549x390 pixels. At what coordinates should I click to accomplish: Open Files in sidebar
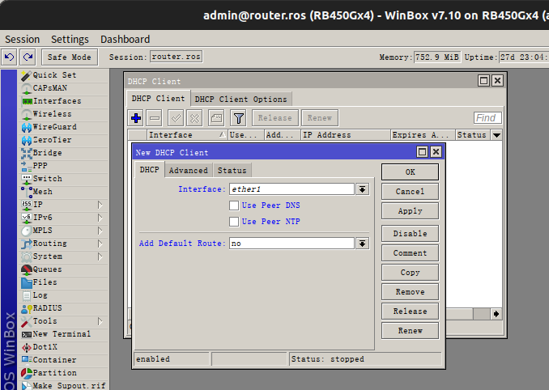64,282
